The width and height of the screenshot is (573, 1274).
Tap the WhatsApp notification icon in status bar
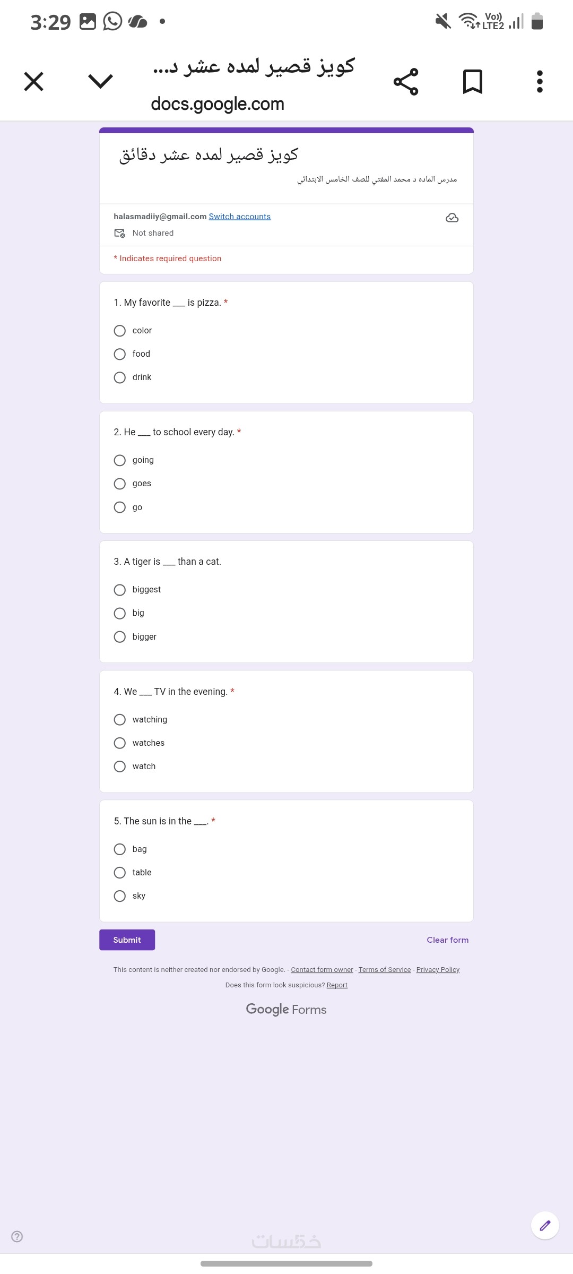(x=112, y=22)
